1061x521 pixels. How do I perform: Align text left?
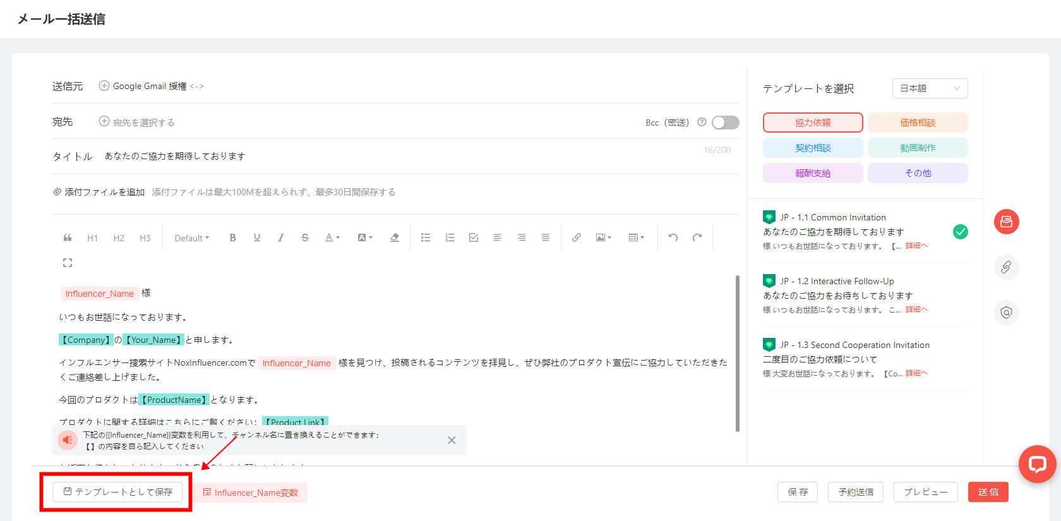click(498, 238)
